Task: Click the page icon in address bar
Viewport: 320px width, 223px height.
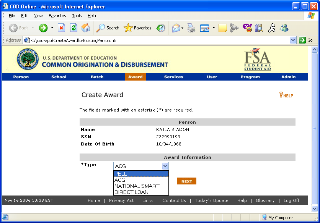Action: [26, 40]
